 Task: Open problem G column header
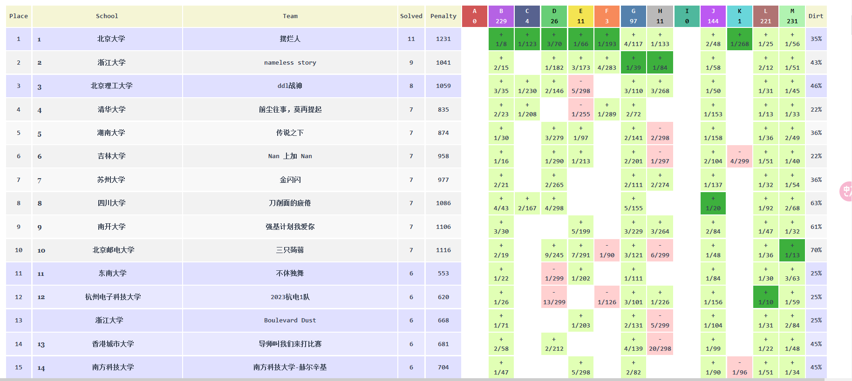click(x=633, y=16)
